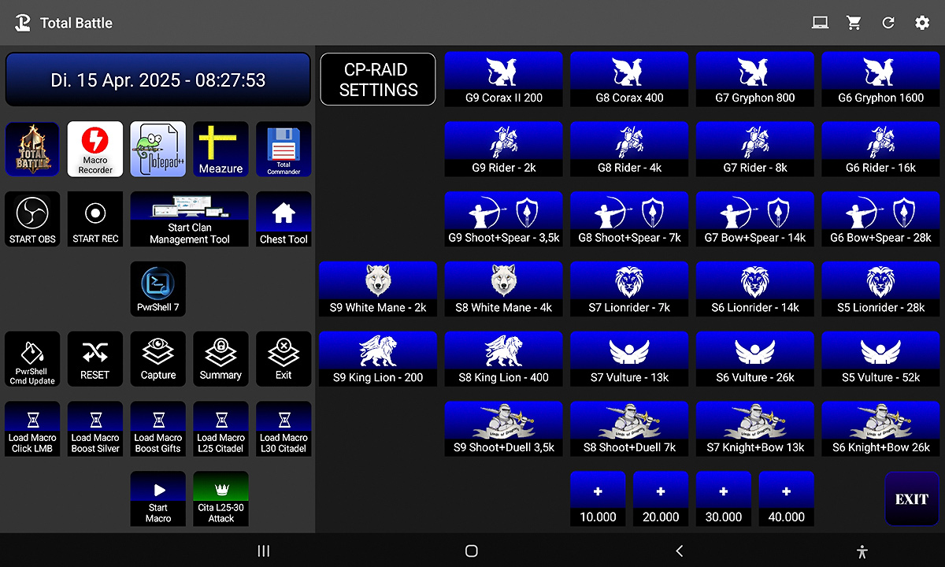The height and width of the screenshot is (567, 945).
Task: Launch the Macro Recorder app icon
Action: point(95,149)
